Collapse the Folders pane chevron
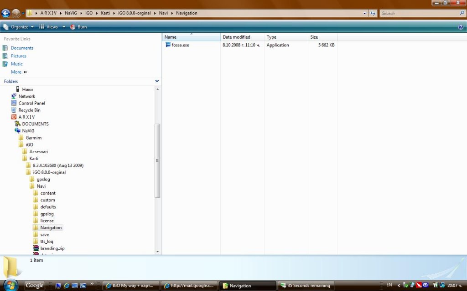This screenshot has height=291, width=467. (157, 81)
